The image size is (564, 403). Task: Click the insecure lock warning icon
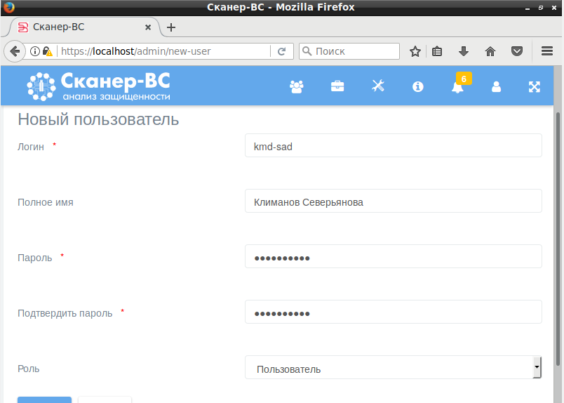click(x=47, y=51)
